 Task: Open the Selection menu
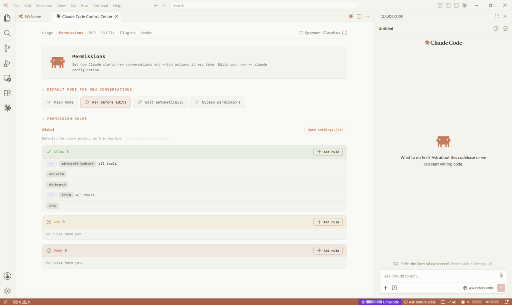point(44,6)
